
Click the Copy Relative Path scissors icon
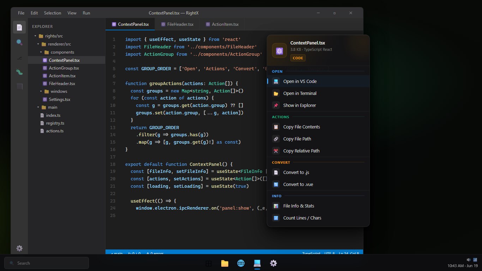(276, 151)
